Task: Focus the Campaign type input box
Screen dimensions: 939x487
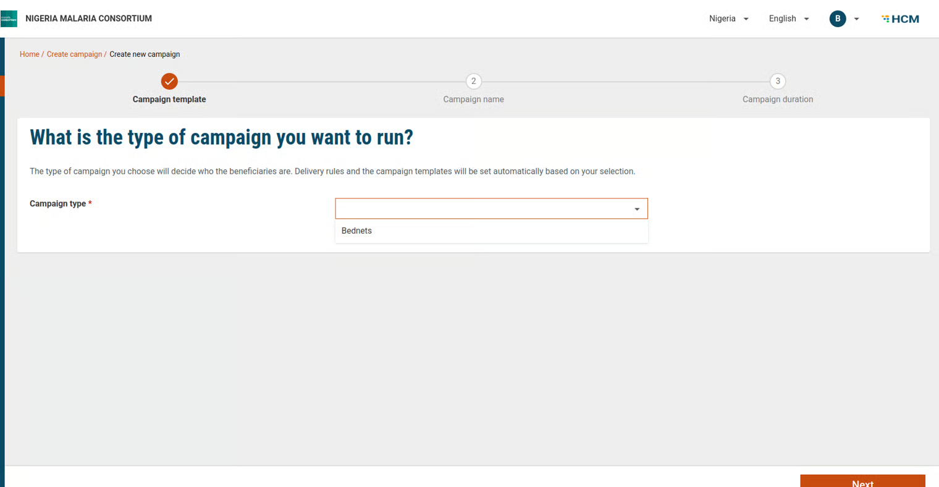Action: pos(482,209)
